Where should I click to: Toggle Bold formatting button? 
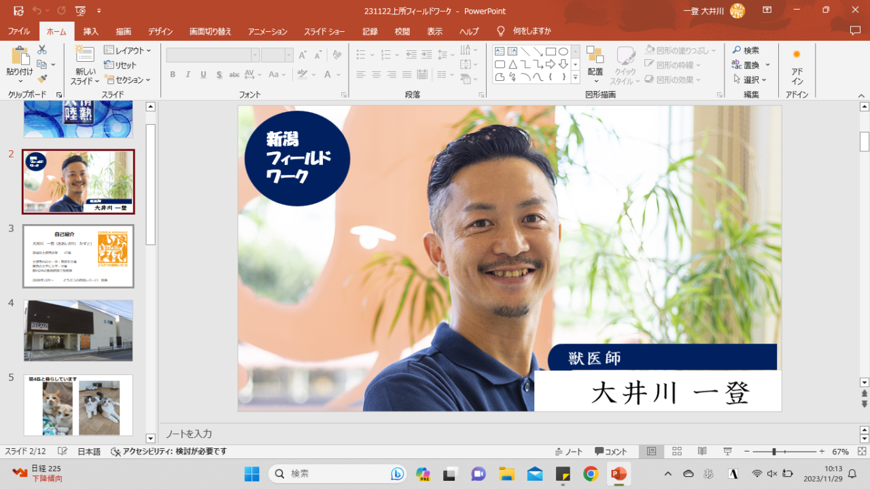tap(173, 75)
